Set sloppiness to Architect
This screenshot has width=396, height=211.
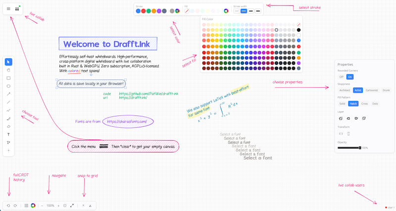pos(345,90)
